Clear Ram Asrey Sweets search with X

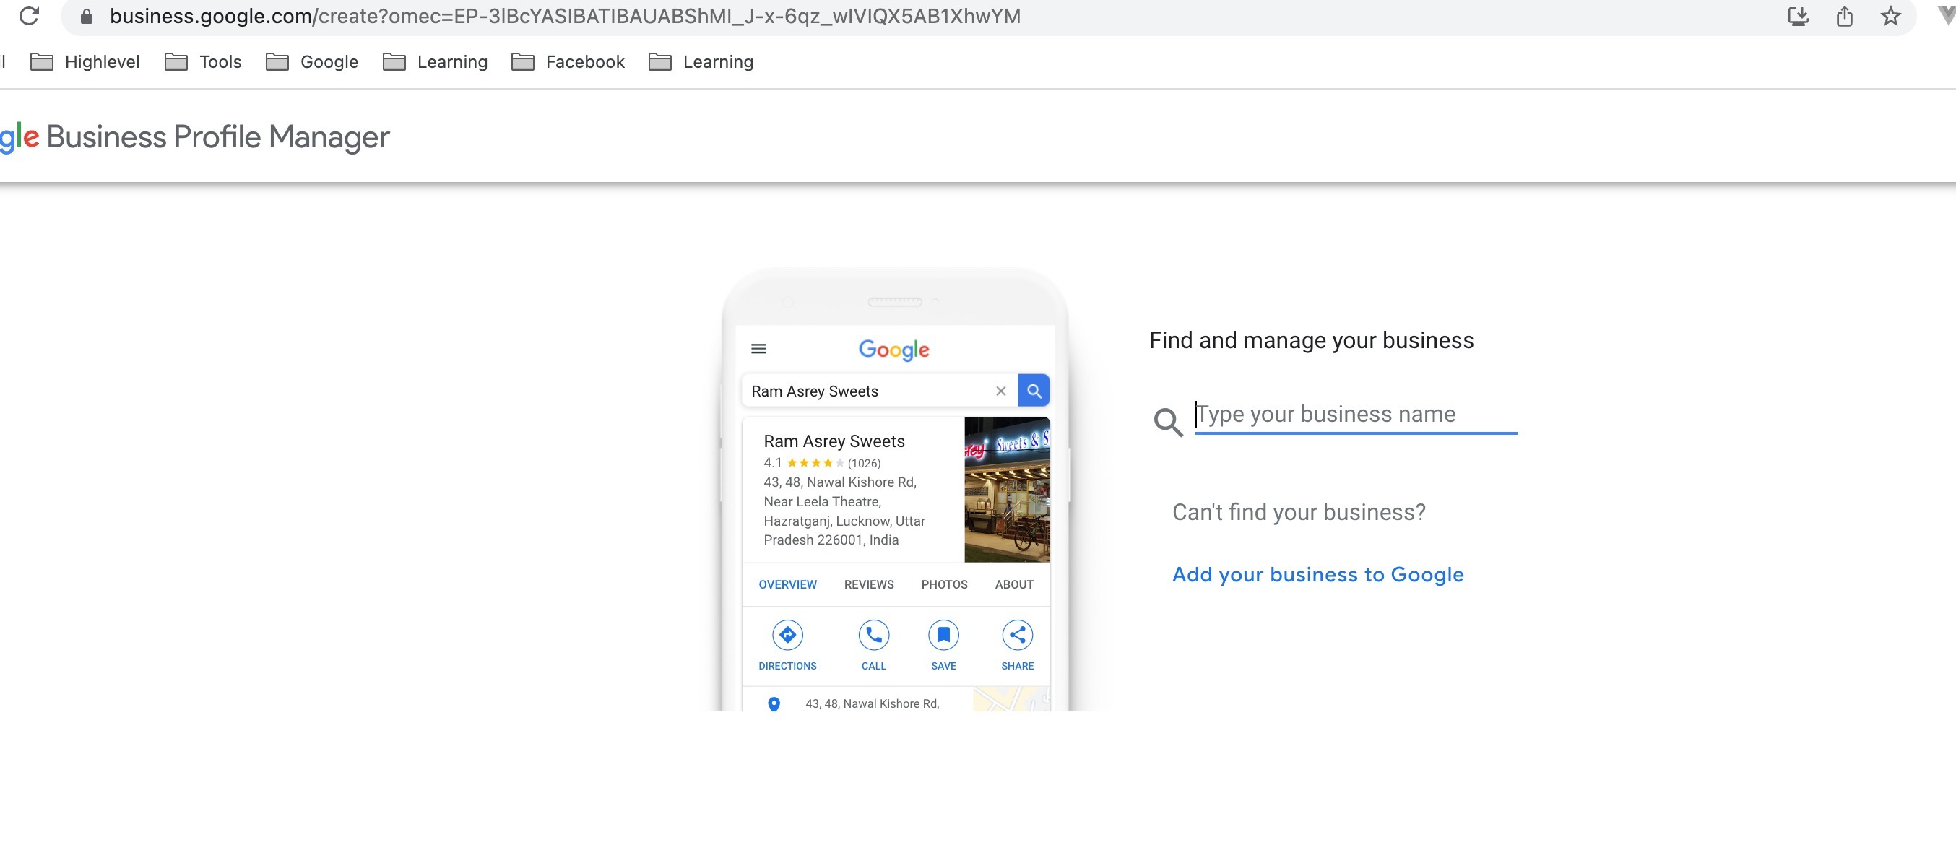click(1000, 391)
